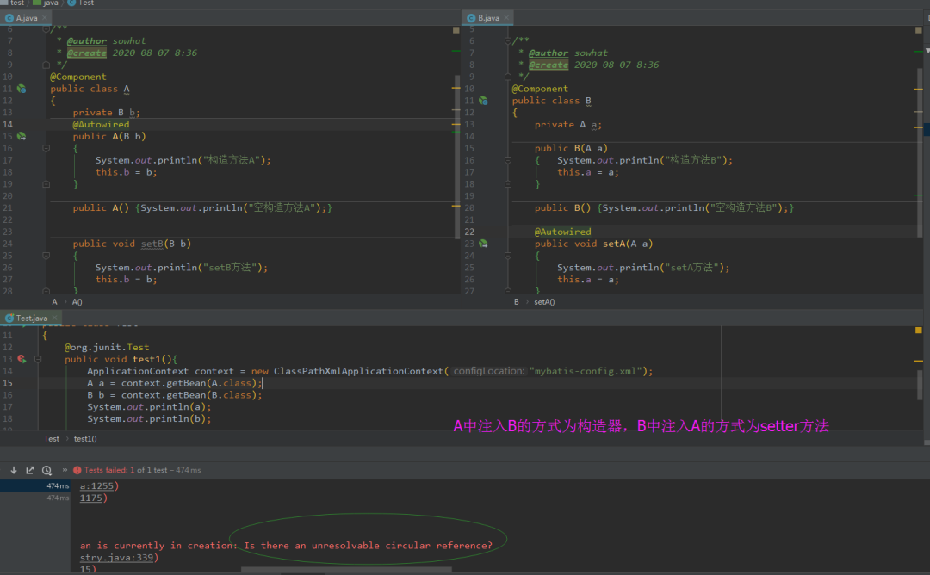Collapse the setA method fold in B.java
This screenshot has width=930, height=575.
(x=508, y=256)
